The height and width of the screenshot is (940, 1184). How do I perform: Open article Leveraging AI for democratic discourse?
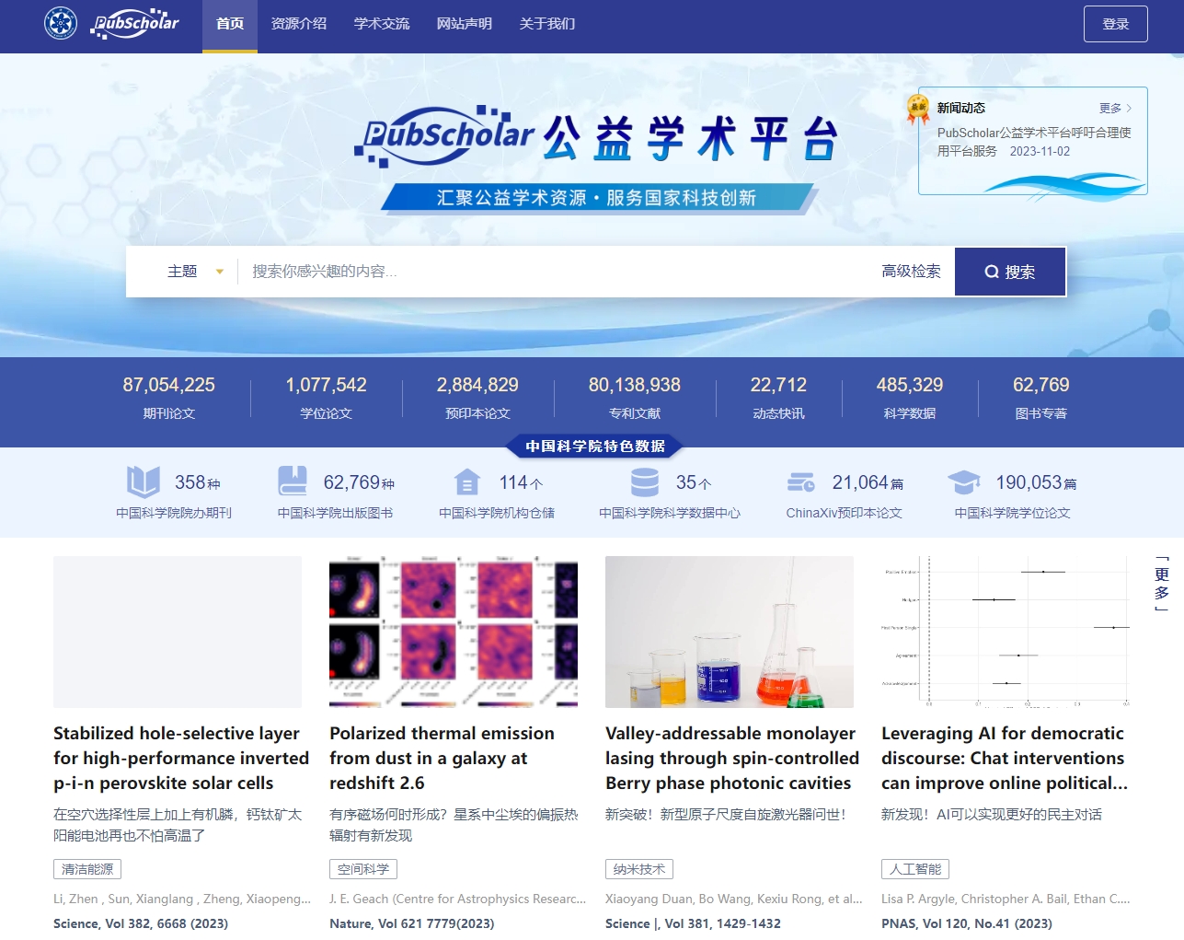coord(1005,758)
